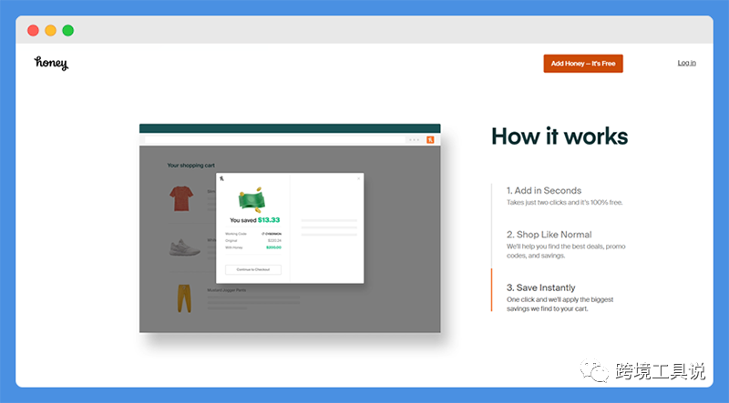Image resolution: width=729 pixels, height=403 pixels.
Task: Close the savings popup with X
Action: [x=358, y=178]
